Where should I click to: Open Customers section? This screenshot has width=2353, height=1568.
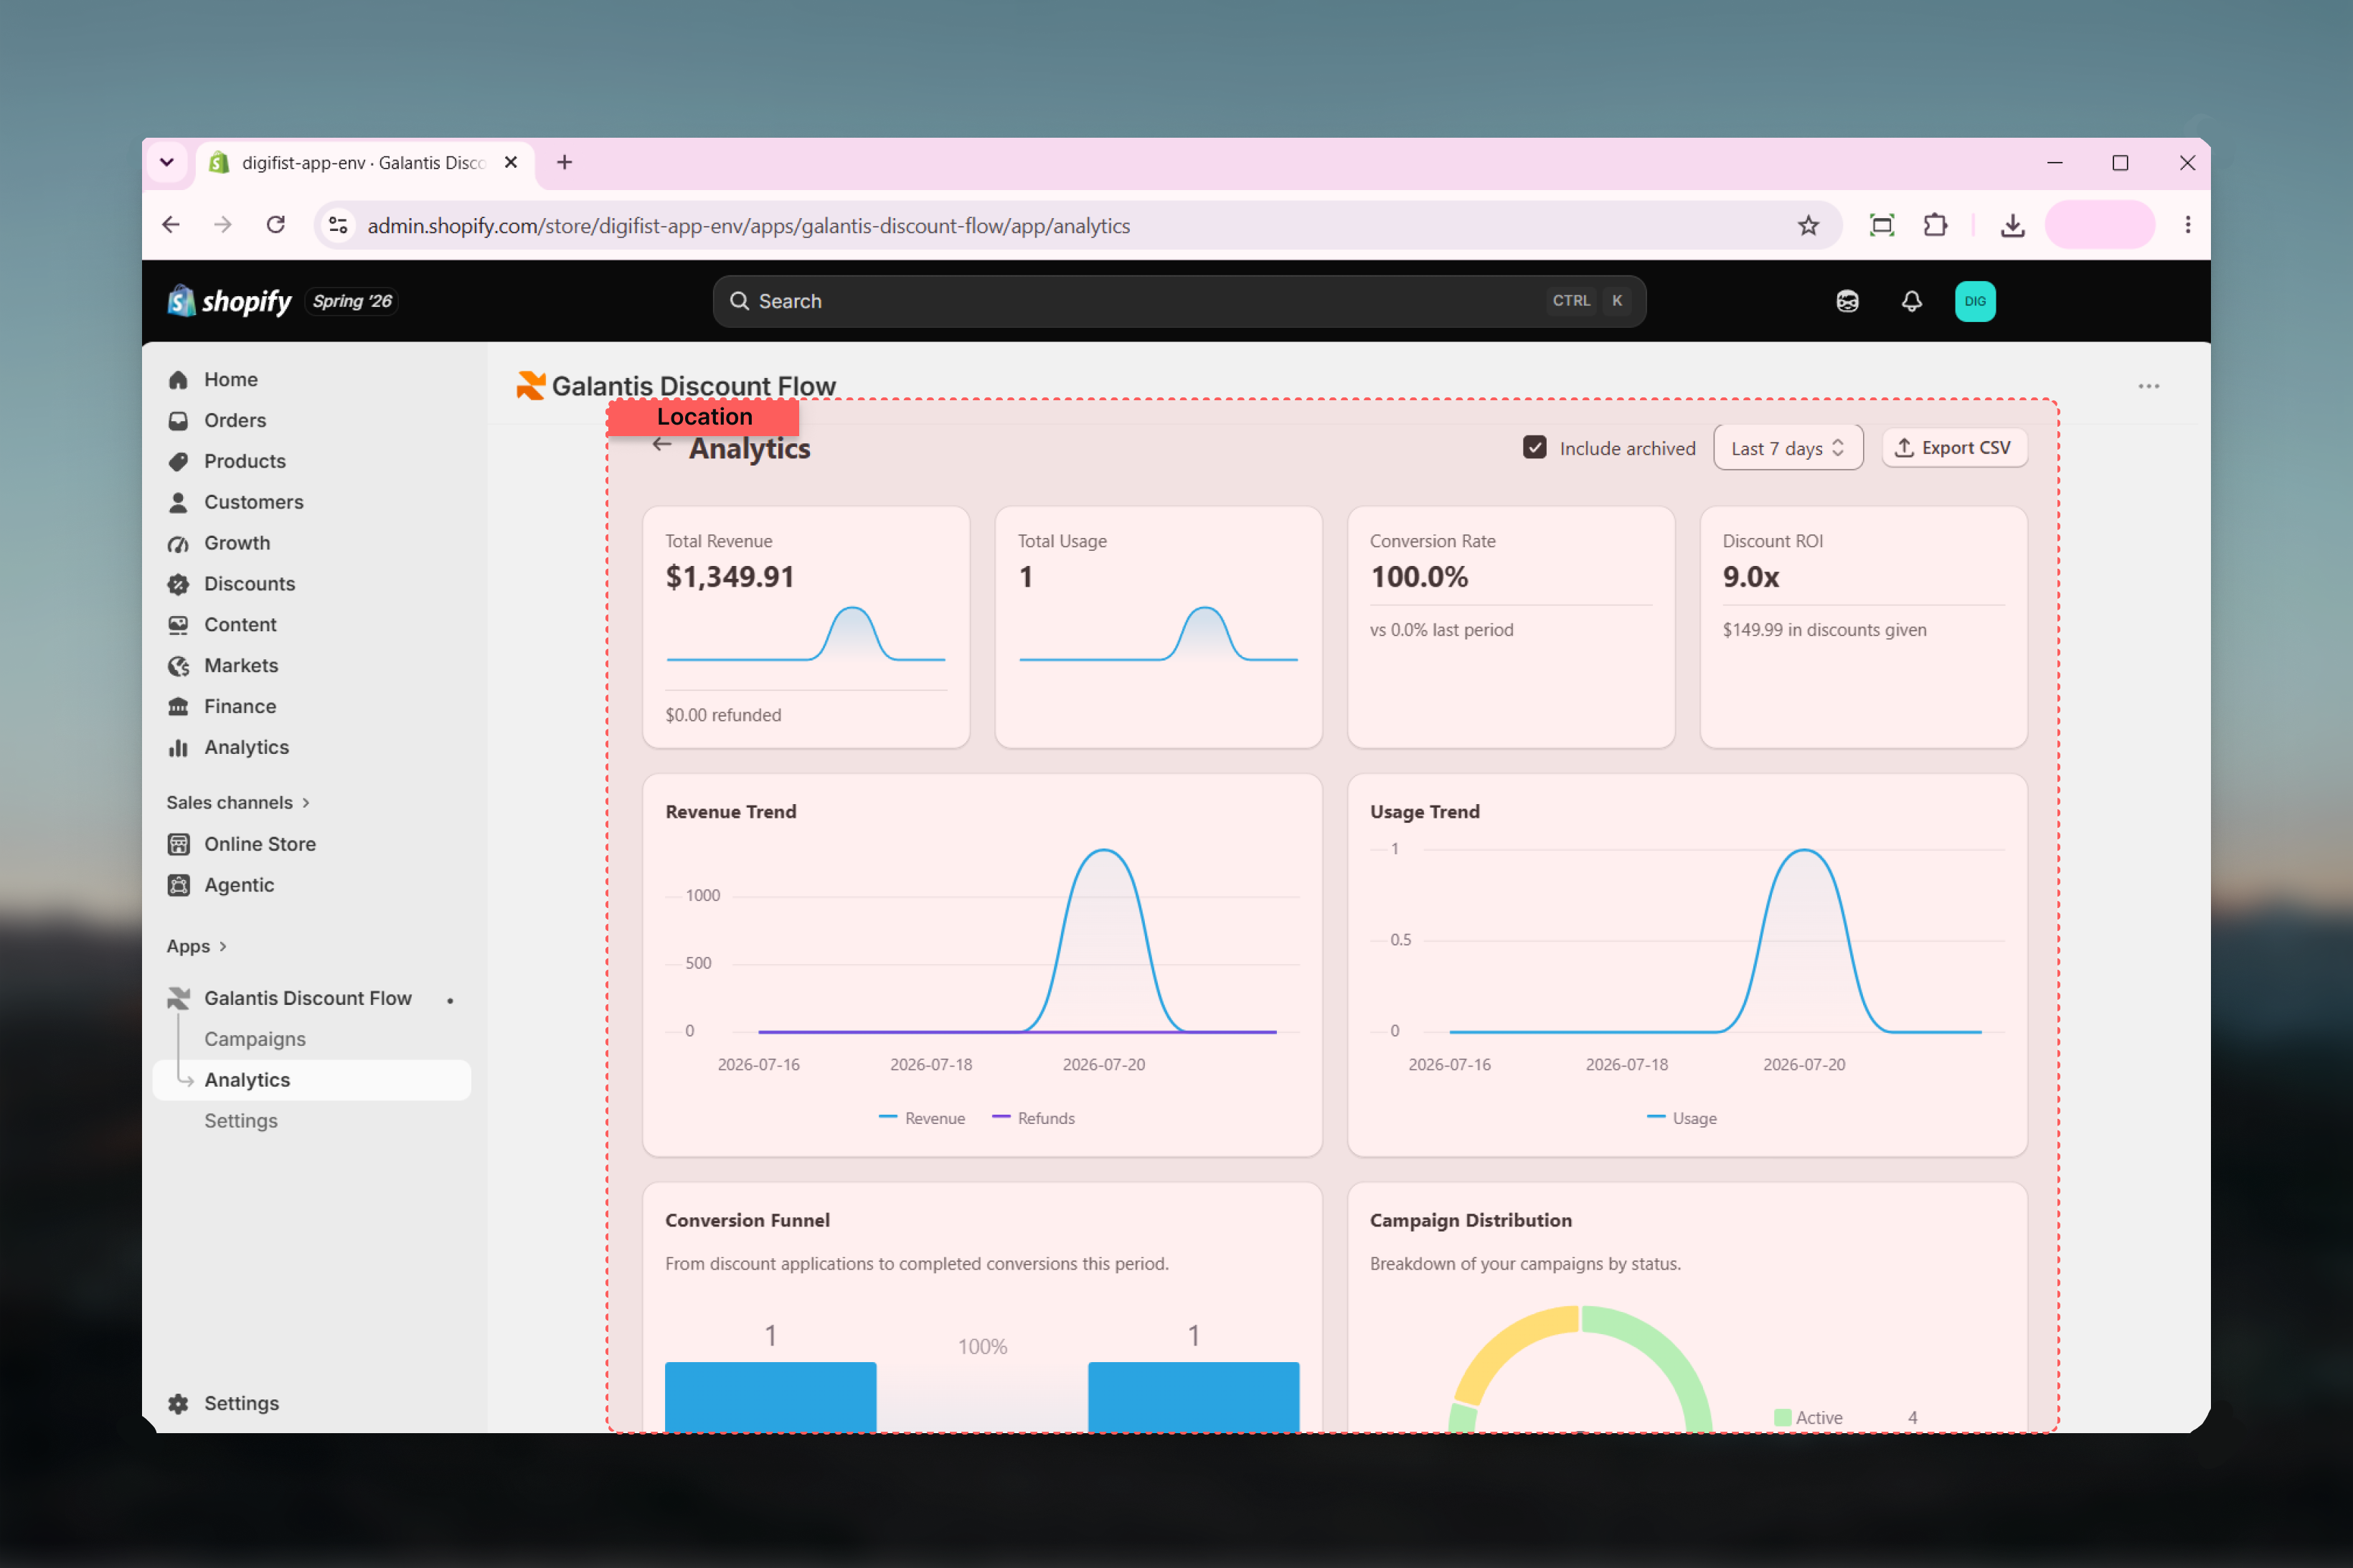click(x=253, y=502)
